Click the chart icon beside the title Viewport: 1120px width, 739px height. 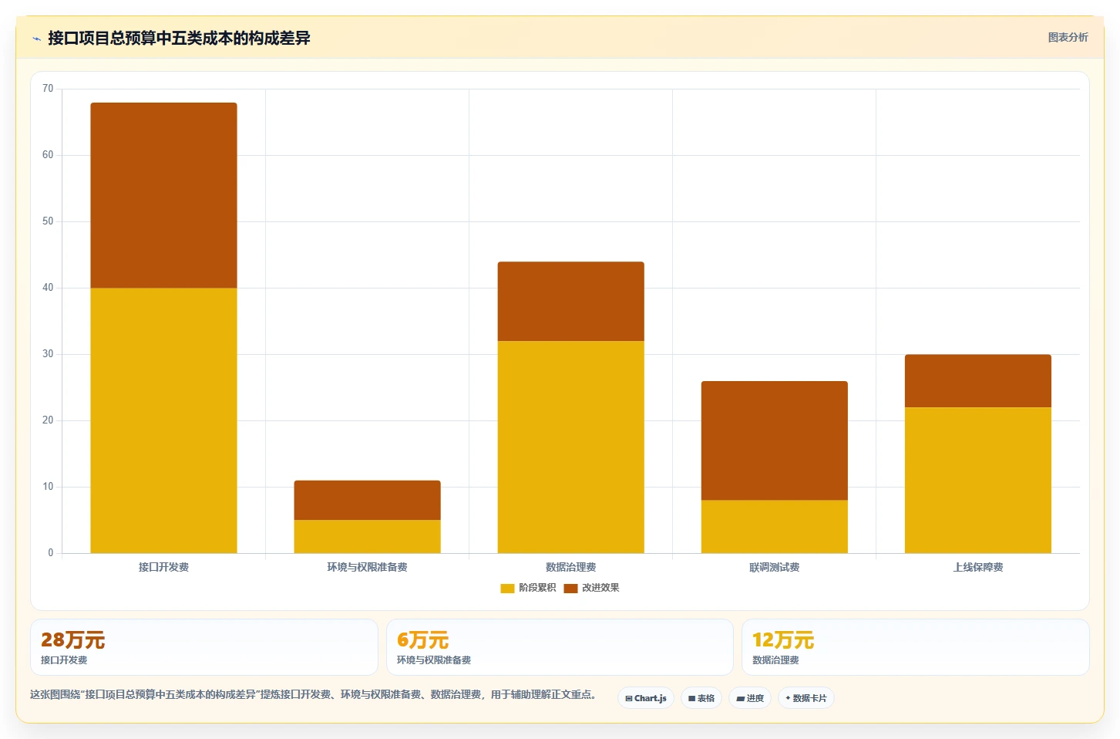click(x=36, y=39)
